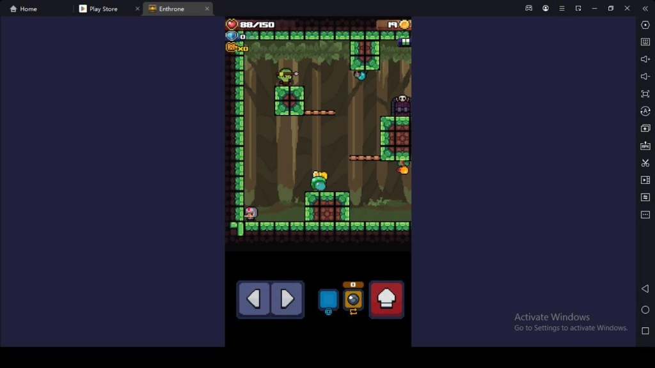Close the Play Store tab

[138, 9]
